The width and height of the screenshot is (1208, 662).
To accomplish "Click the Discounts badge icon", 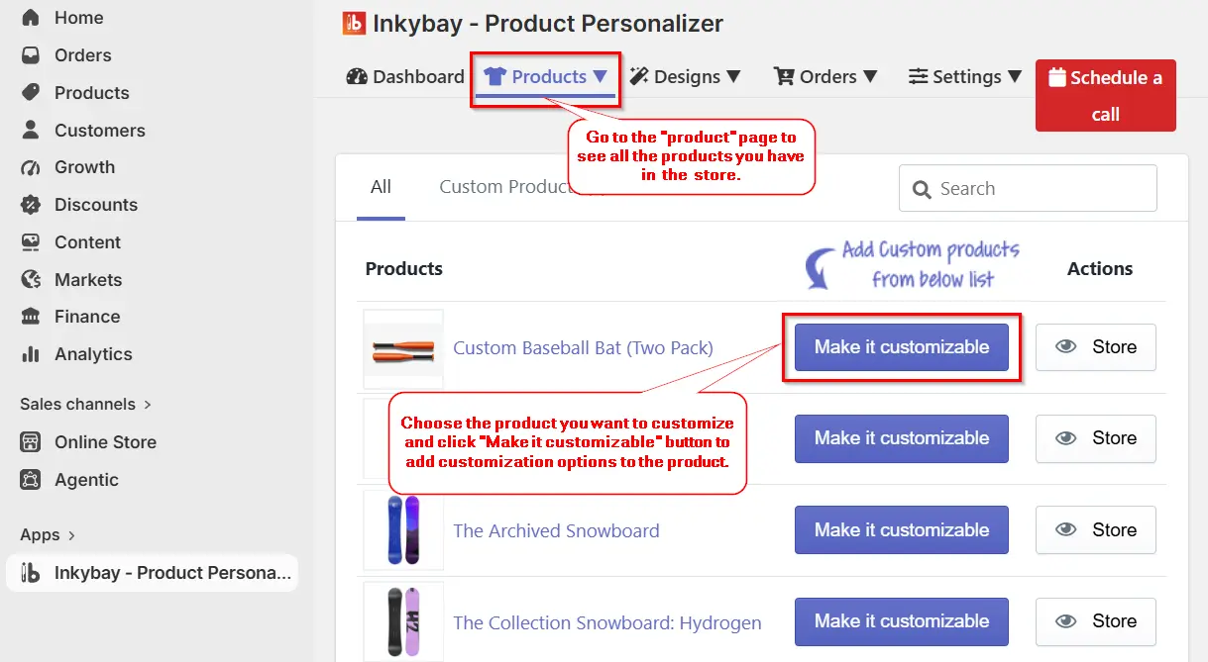I will click(31, 205).
